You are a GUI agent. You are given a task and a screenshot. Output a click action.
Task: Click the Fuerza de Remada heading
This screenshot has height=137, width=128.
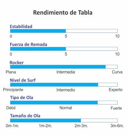click(x=28, y=44)
